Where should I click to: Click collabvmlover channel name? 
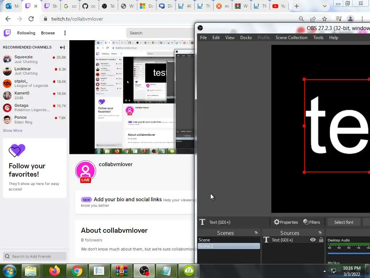[116, 164]
